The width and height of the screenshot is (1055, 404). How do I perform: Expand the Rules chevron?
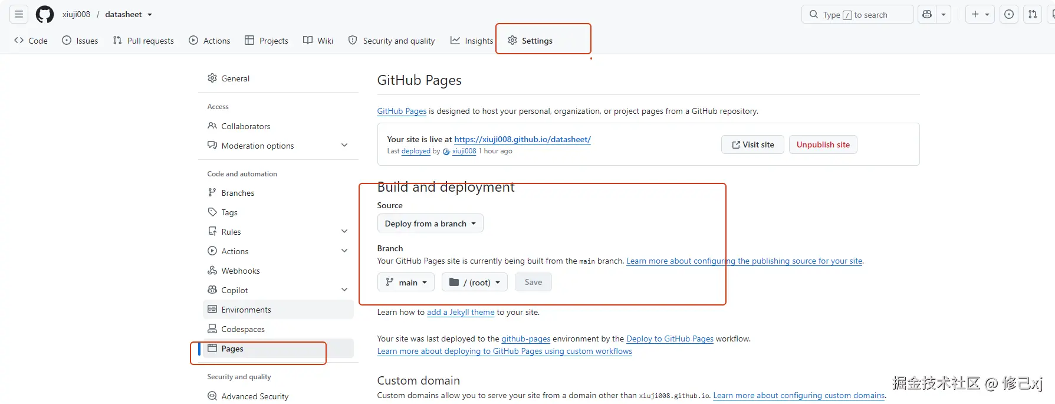click(x=344, y=231)
